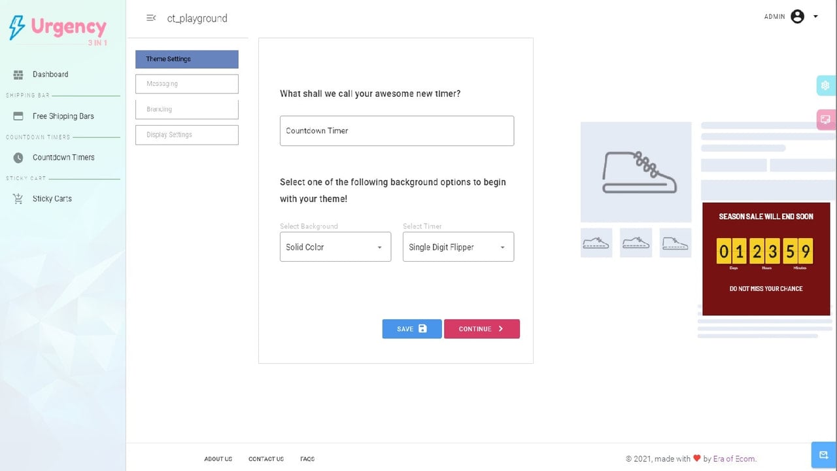
Task: Collapse sidebar with the hamburger menu icon
Action: [151, 18]
